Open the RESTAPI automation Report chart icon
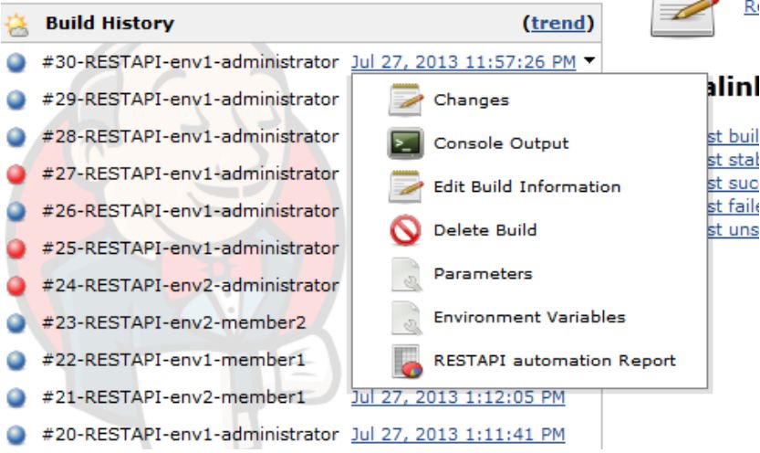This screenshot has width=760, height=453. pyautogui.click(x=407, y=362)
